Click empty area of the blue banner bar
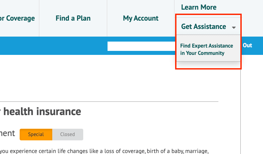263x154 pixels. pyautogui.click(x=54, y=46)
